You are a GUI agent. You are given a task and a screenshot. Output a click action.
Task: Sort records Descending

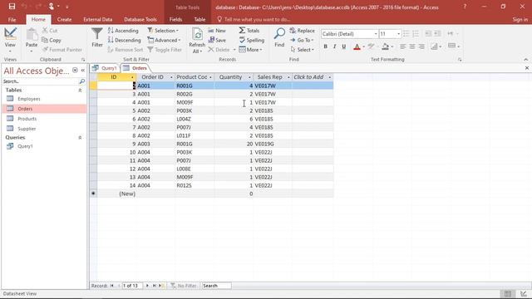(124, 40)
